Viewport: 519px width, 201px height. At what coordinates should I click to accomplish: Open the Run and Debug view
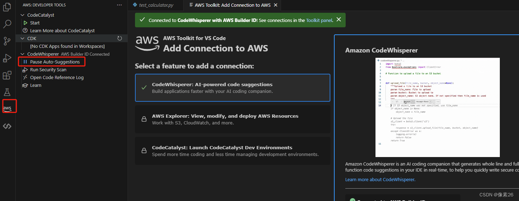point(7,58)
